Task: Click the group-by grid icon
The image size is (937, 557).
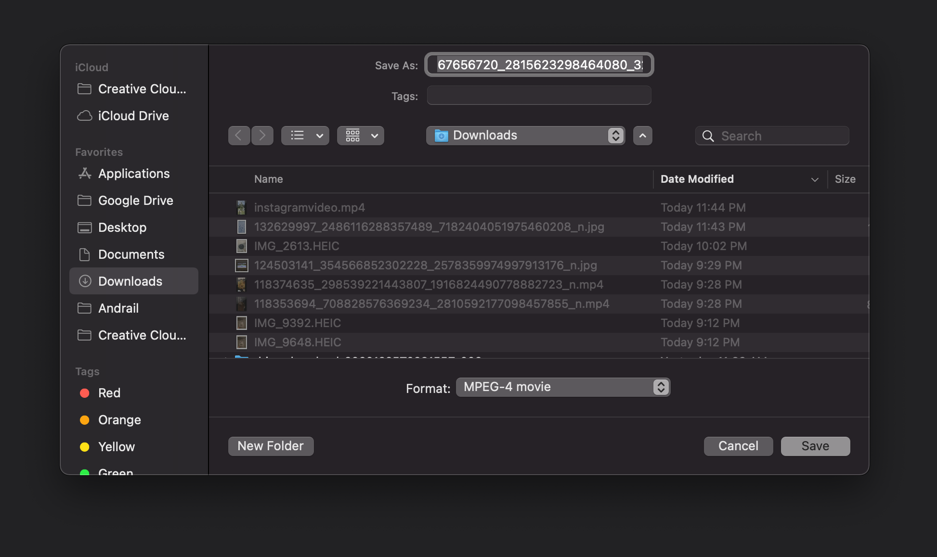Action: (352, 136)
